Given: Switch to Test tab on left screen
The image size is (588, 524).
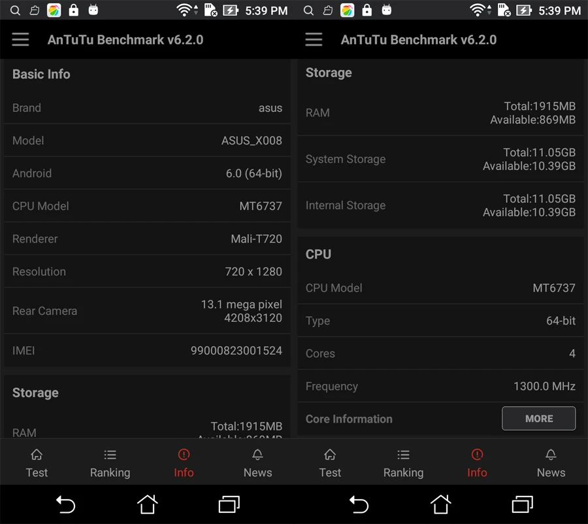Looking at the screenshot, I should (x=37, y=463).
